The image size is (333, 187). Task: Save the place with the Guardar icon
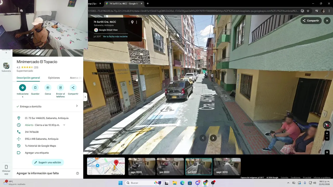tap(35, 88)
